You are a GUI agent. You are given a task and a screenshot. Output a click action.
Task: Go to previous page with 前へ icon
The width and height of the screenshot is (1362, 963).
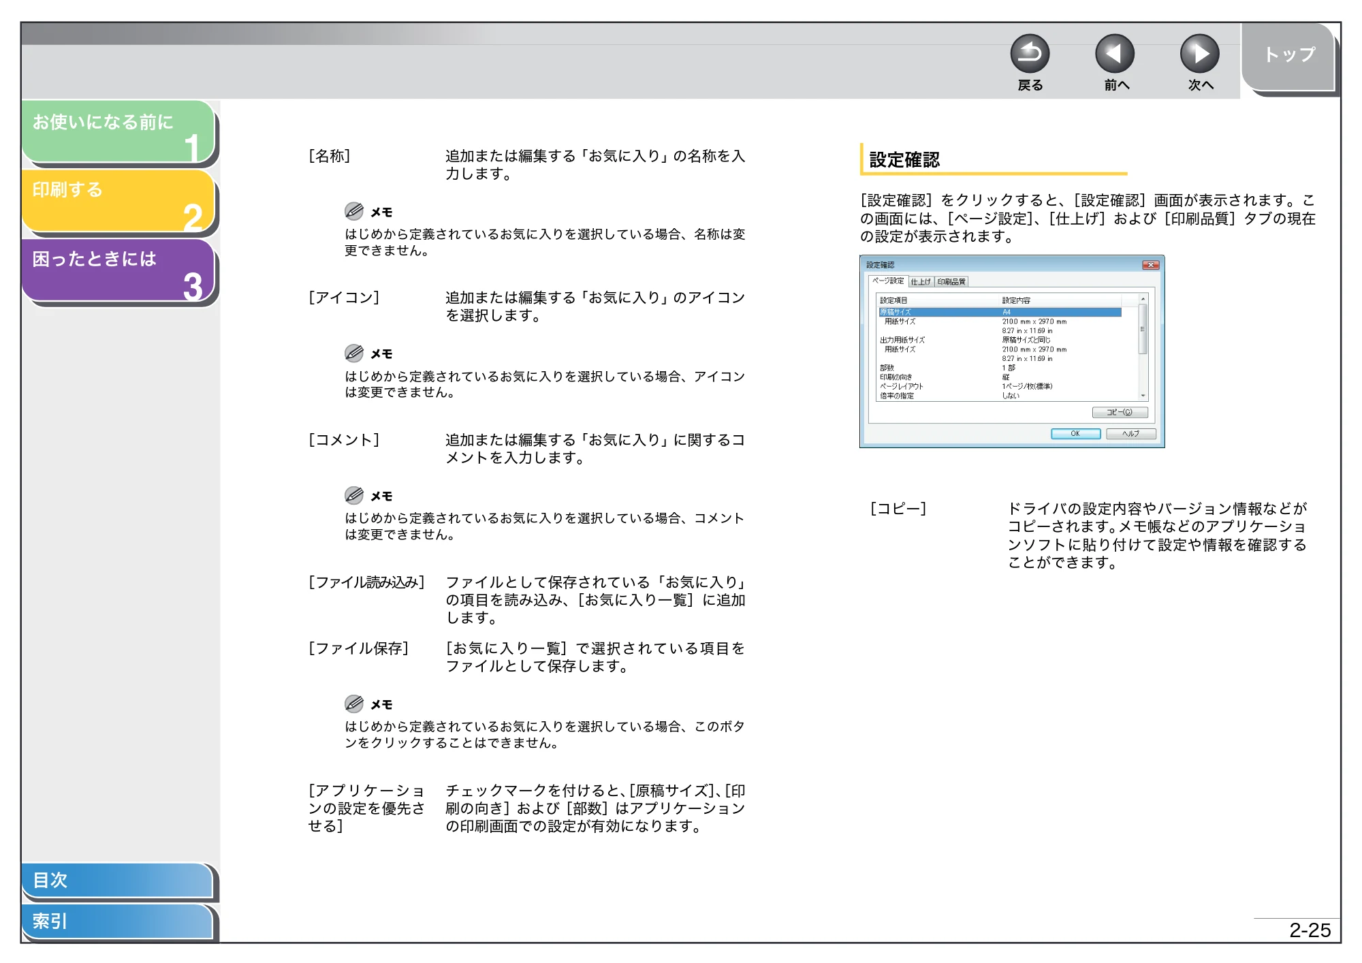pyautogui.click(x=1115, y=53)
